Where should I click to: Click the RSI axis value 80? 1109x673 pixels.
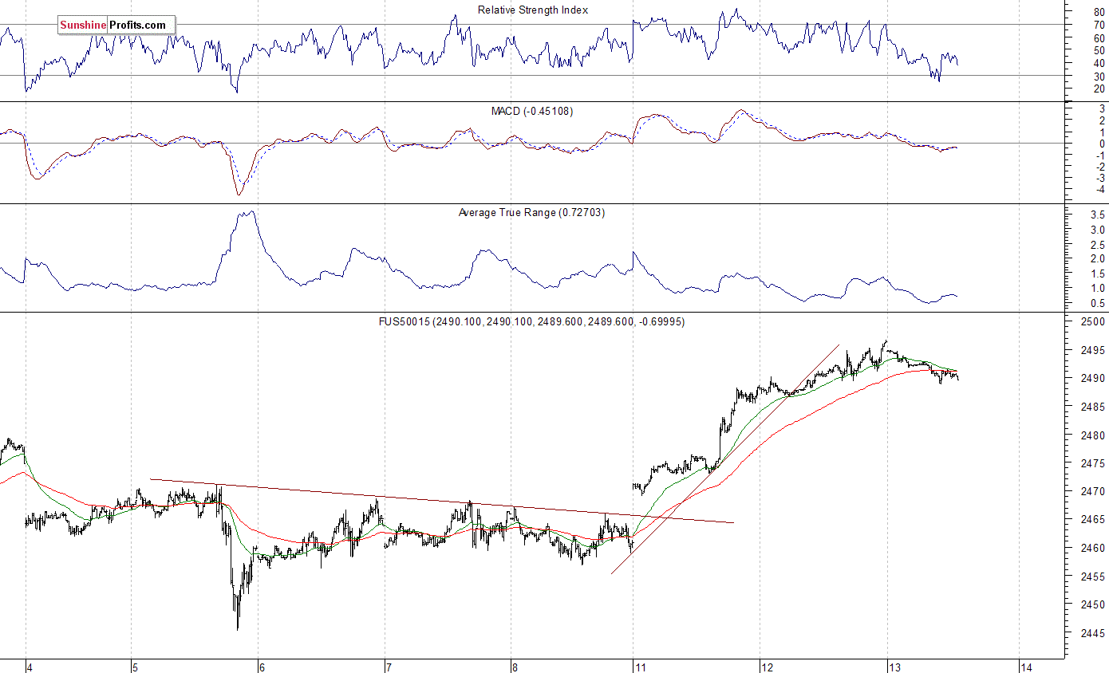(x=1099, y=14)
